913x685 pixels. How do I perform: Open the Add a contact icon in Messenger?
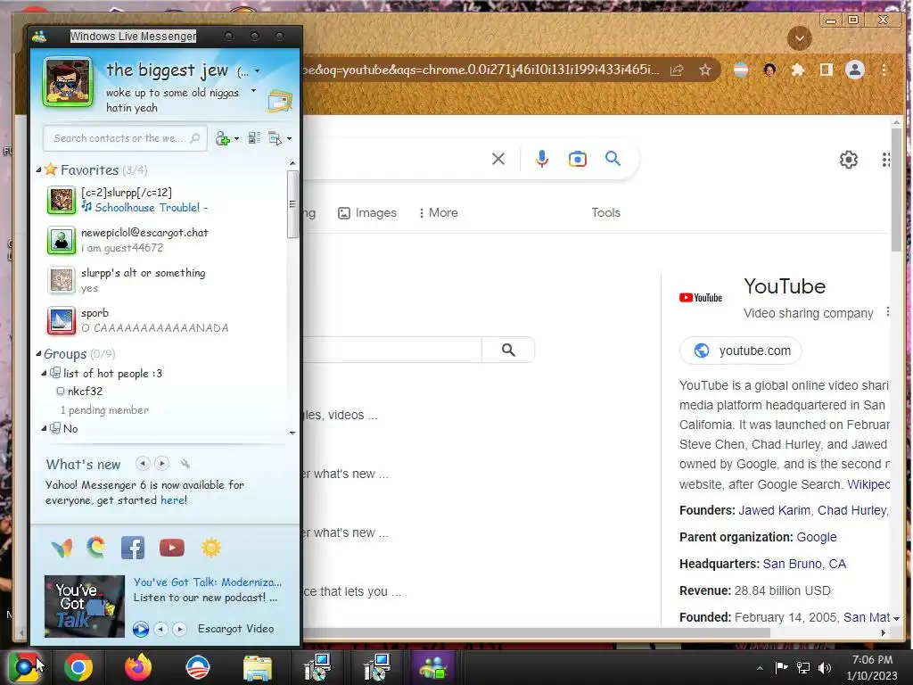(222, 138)
